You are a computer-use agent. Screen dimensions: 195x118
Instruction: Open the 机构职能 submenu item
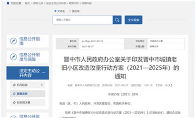[x=28, y=85]
